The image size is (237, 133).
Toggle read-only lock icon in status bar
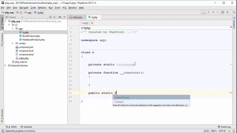pyautogui.click(x=230, y=131)
